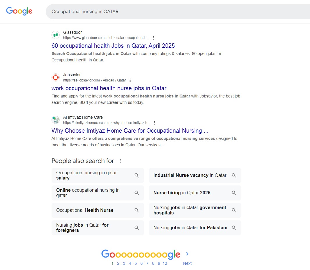310x270 pixels.
Task: Search Nursing jobs in Qatar for Pakistani suggestion
Action: coord(195,228)
